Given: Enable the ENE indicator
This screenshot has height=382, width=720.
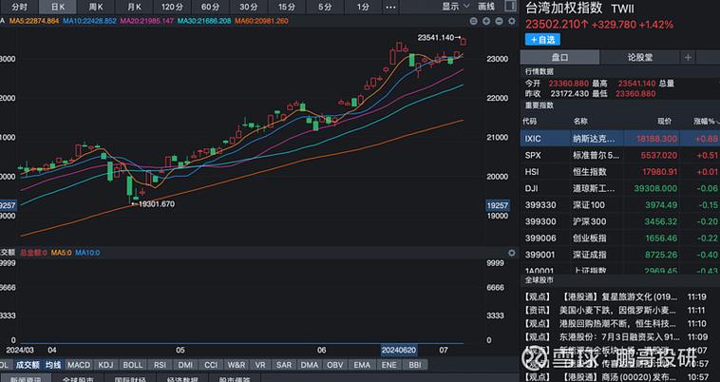Looking at the screenshot, I should (388, 365).
